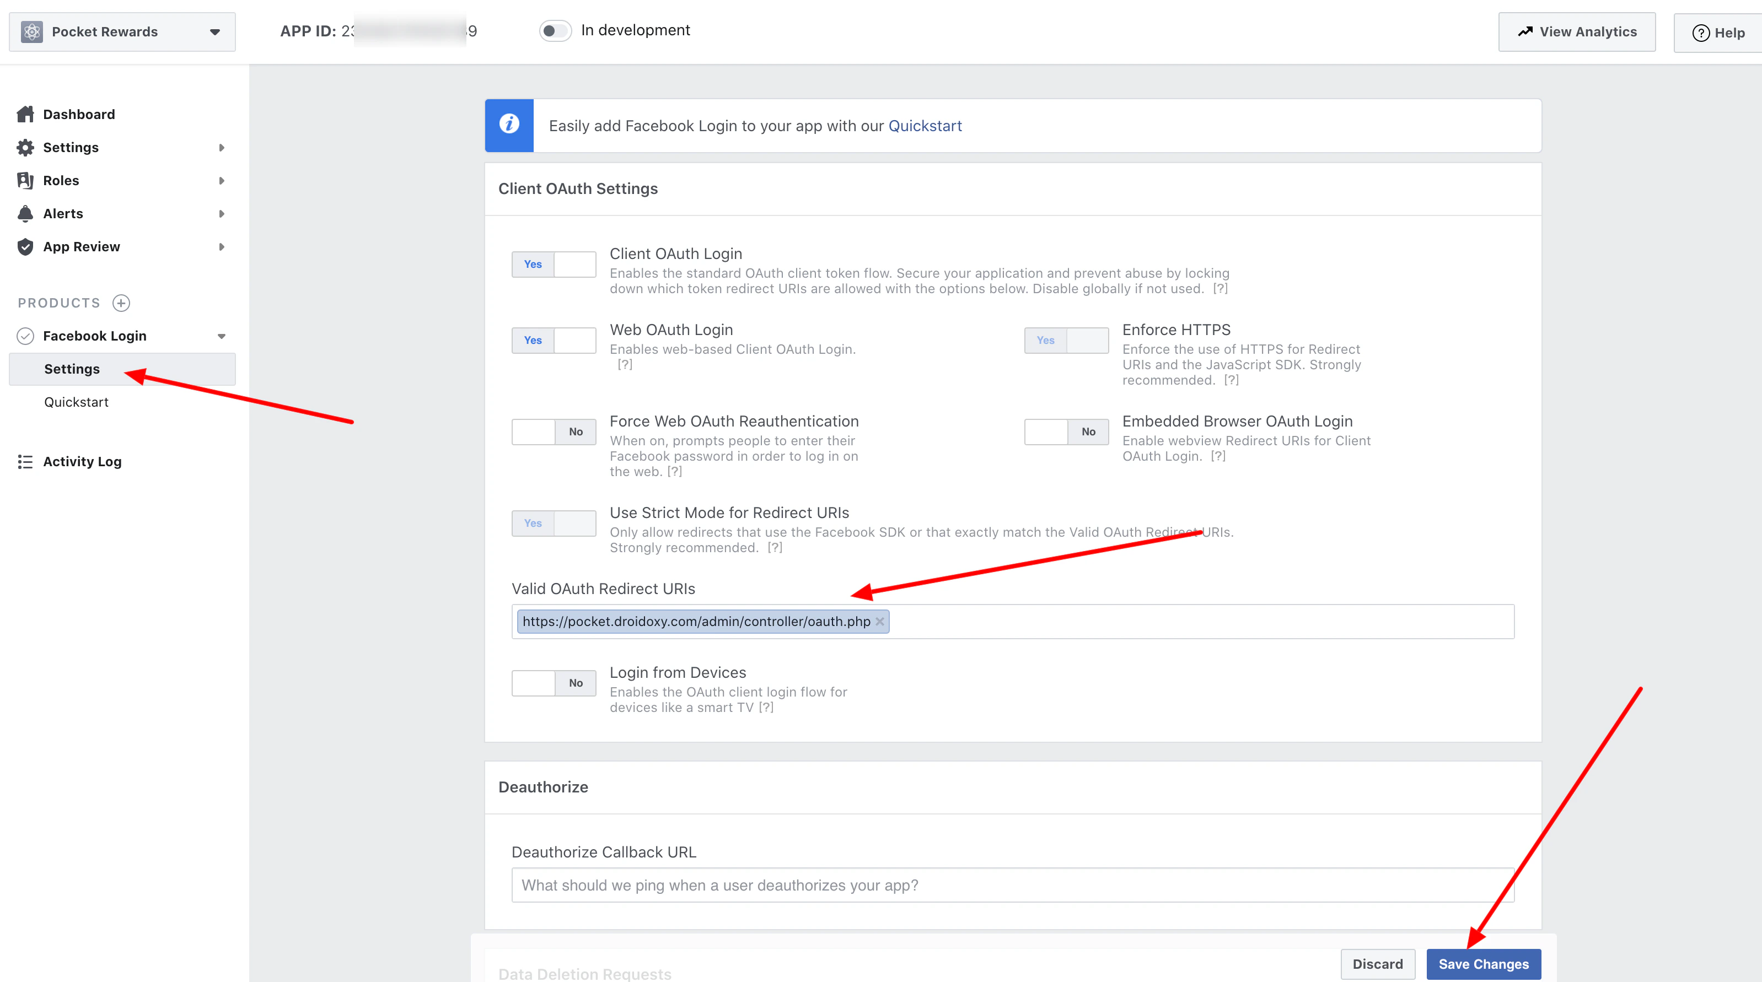Image resolution: width=1762 pixels, height=982 pixels.
Task: Add a product with the plus icon
Action: tap(121, 303)
